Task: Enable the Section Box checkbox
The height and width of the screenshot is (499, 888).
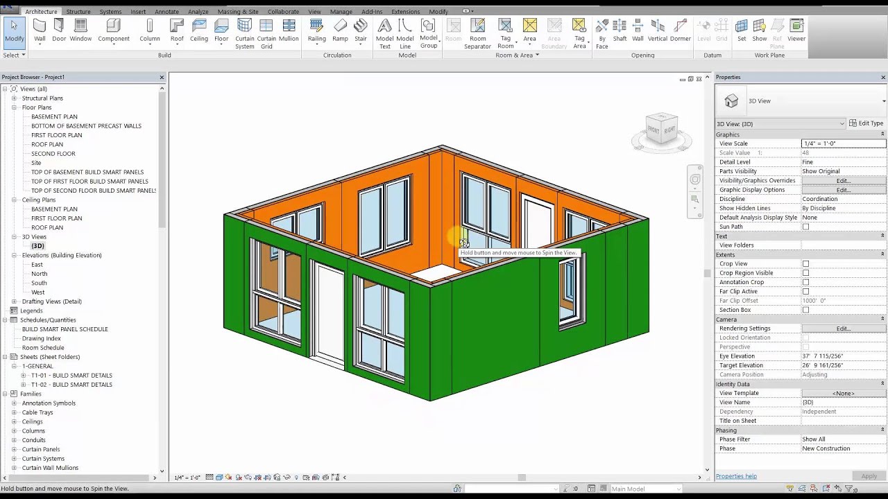Action: pyautogui.click(x=805, y=310)
